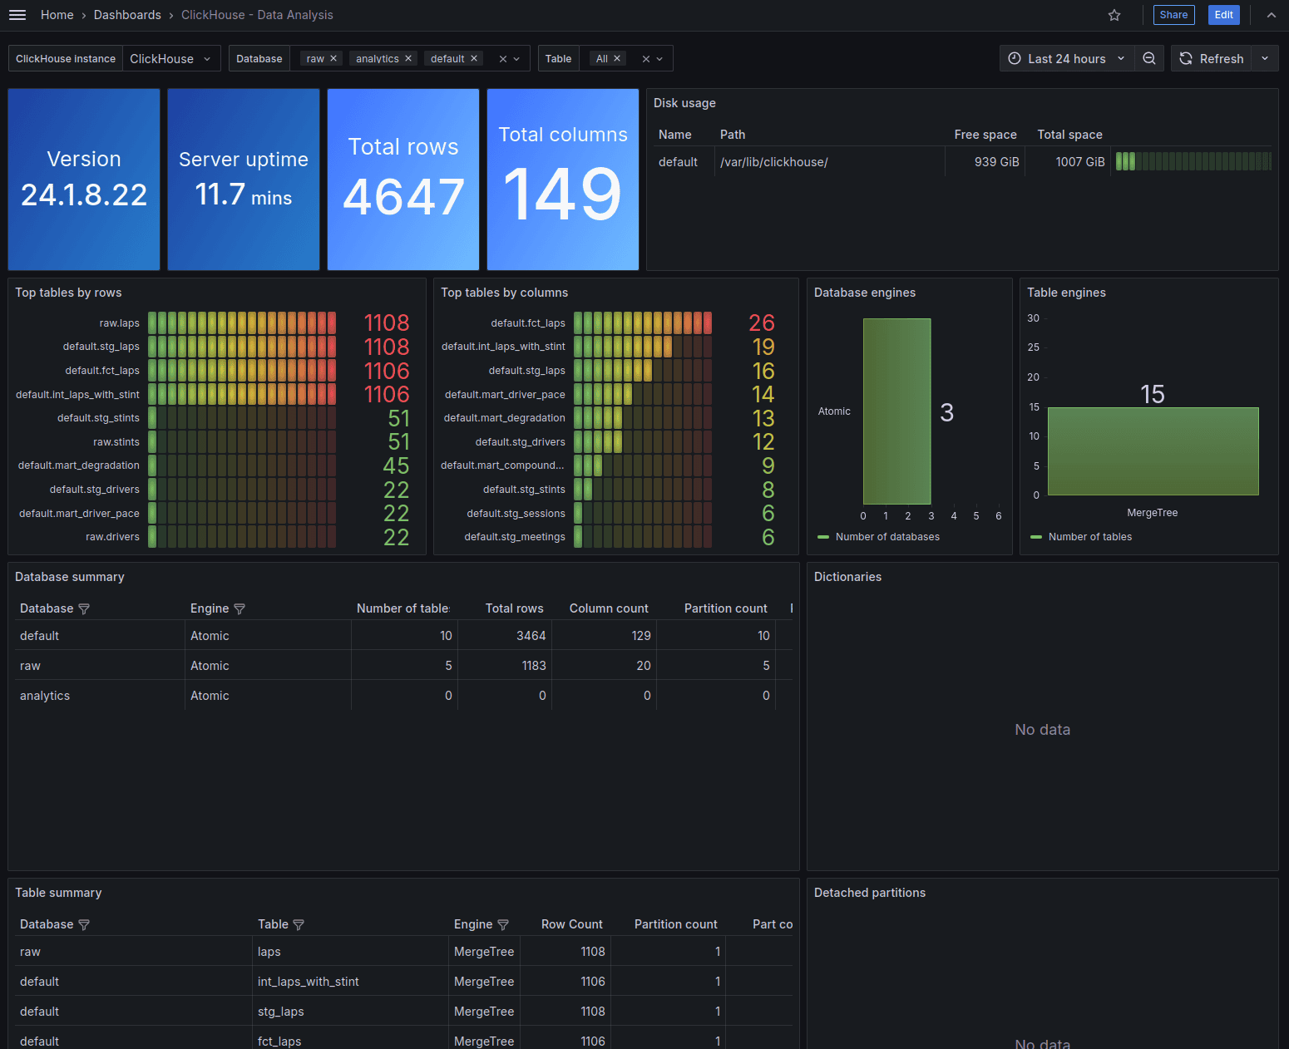1289x1049 pixels.
Task: Open the Table summary panel title
Action: click(x=58, y=893)
